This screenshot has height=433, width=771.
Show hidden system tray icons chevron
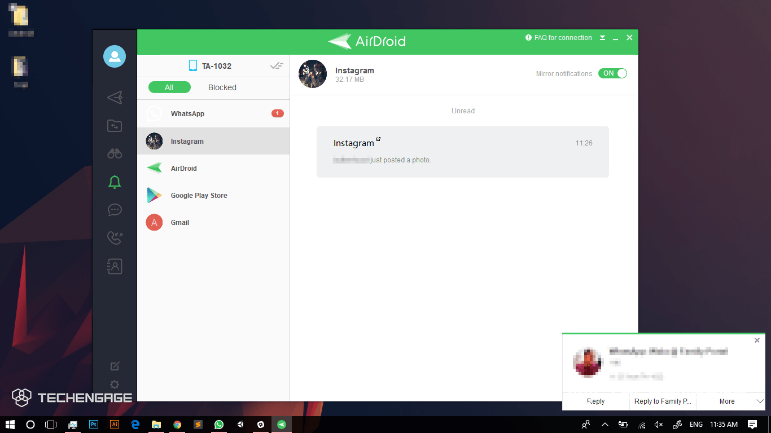click(x=605, y=425)
